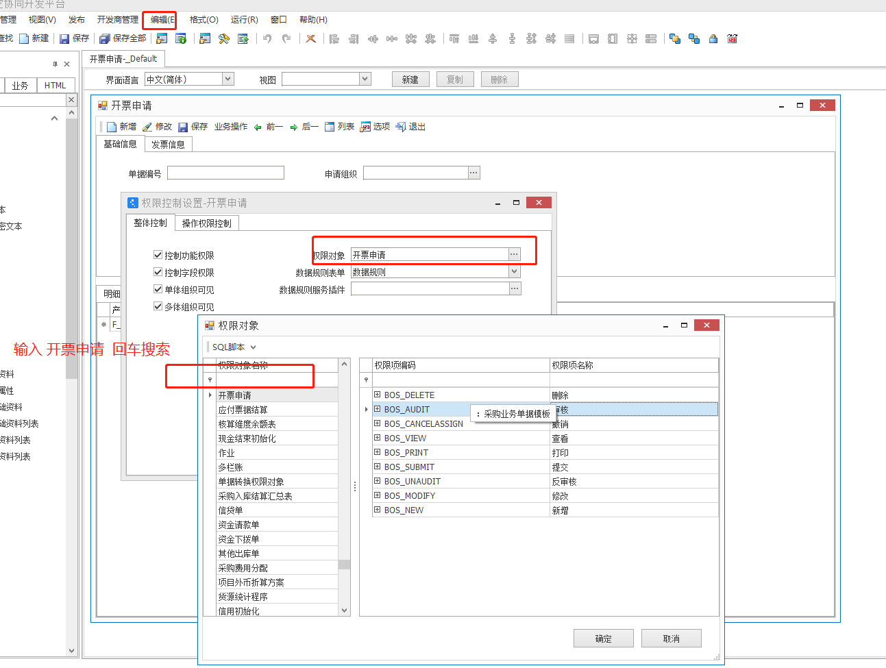Expand the BOS_AUDIT permission item
886x668 pixels.
(377, 409)
